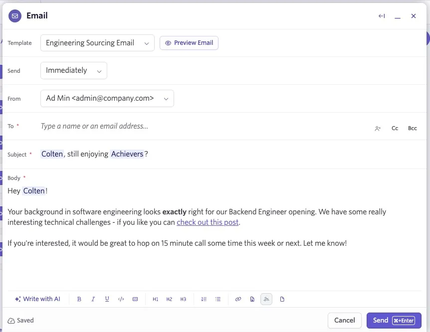Open the From sender address dropdown

point(107,98)
